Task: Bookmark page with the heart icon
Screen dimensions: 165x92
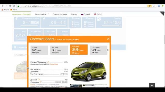Action: click(x=154, y=6)
